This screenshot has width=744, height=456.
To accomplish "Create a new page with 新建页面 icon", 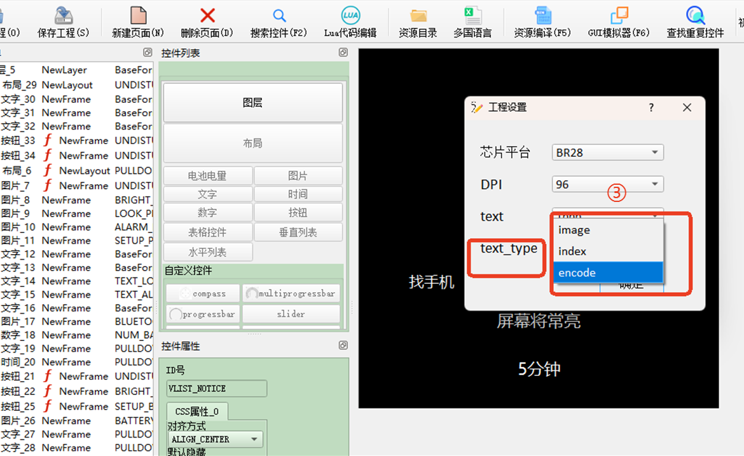I will 138,16.
